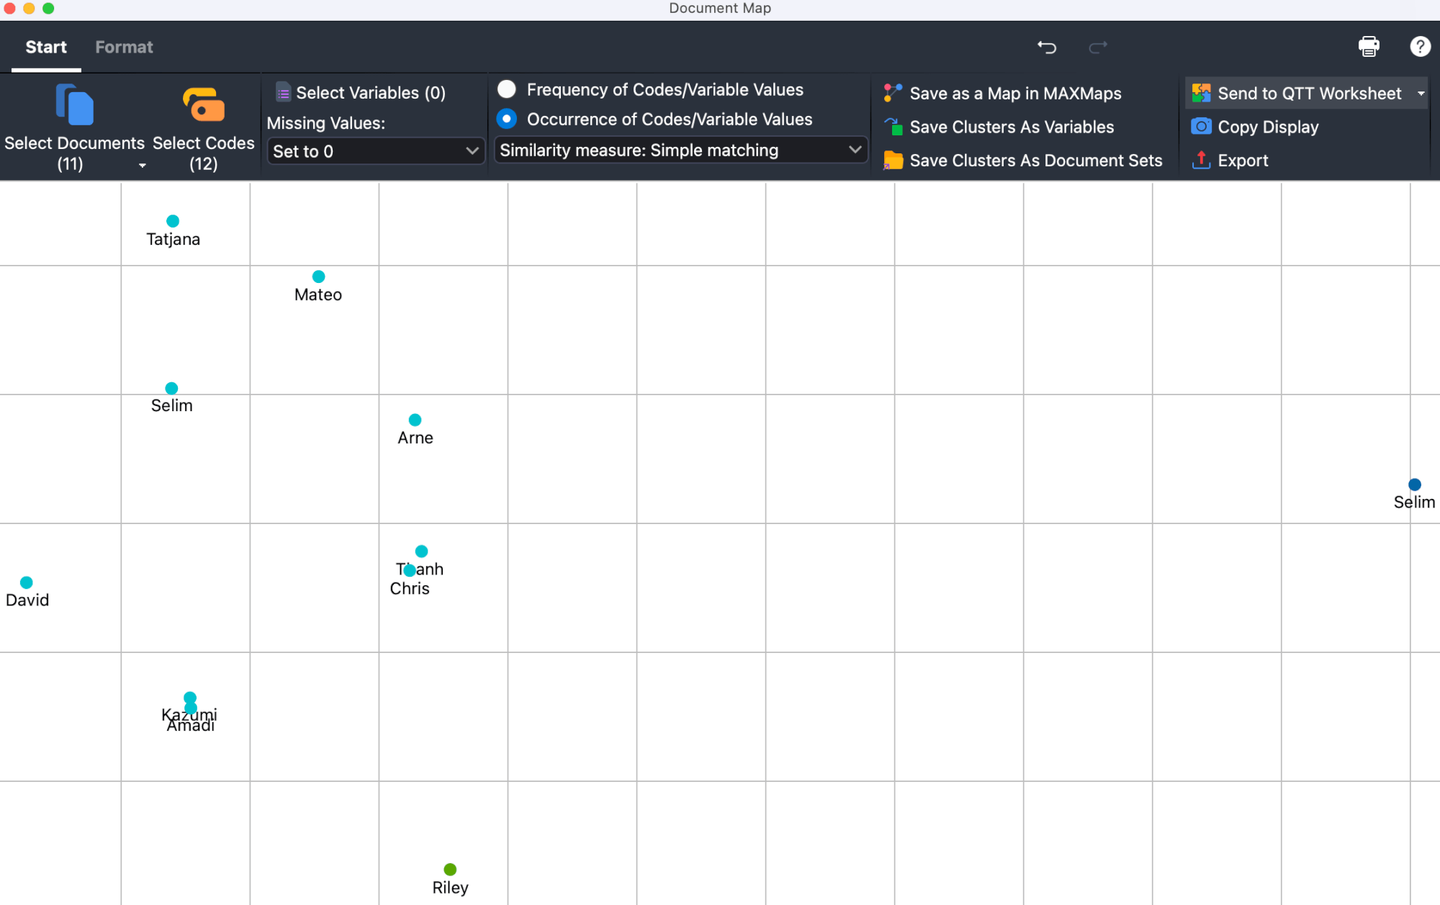
Task: Switch to the Format tab
Action: pos(124,47)
